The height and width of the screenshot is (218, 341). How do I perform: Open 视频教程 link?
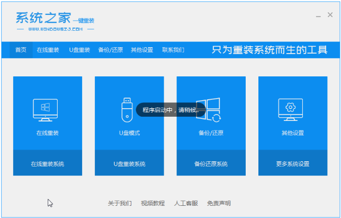coord(152,203)
